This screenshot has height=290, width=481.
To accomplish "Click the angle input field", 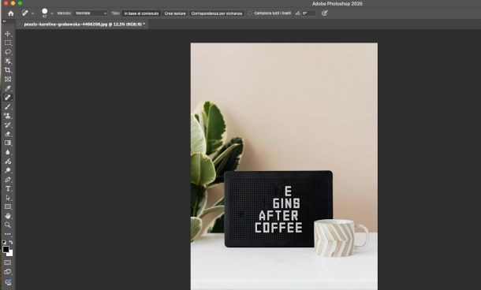I will click(308, 13).
